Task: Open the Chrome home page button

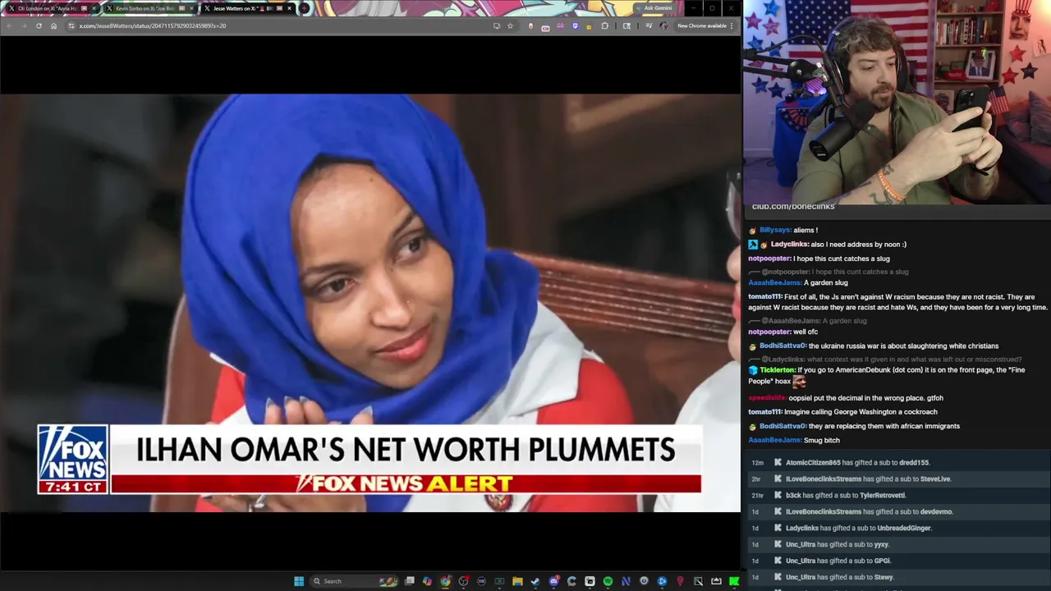Action: [x=53, y=25]
